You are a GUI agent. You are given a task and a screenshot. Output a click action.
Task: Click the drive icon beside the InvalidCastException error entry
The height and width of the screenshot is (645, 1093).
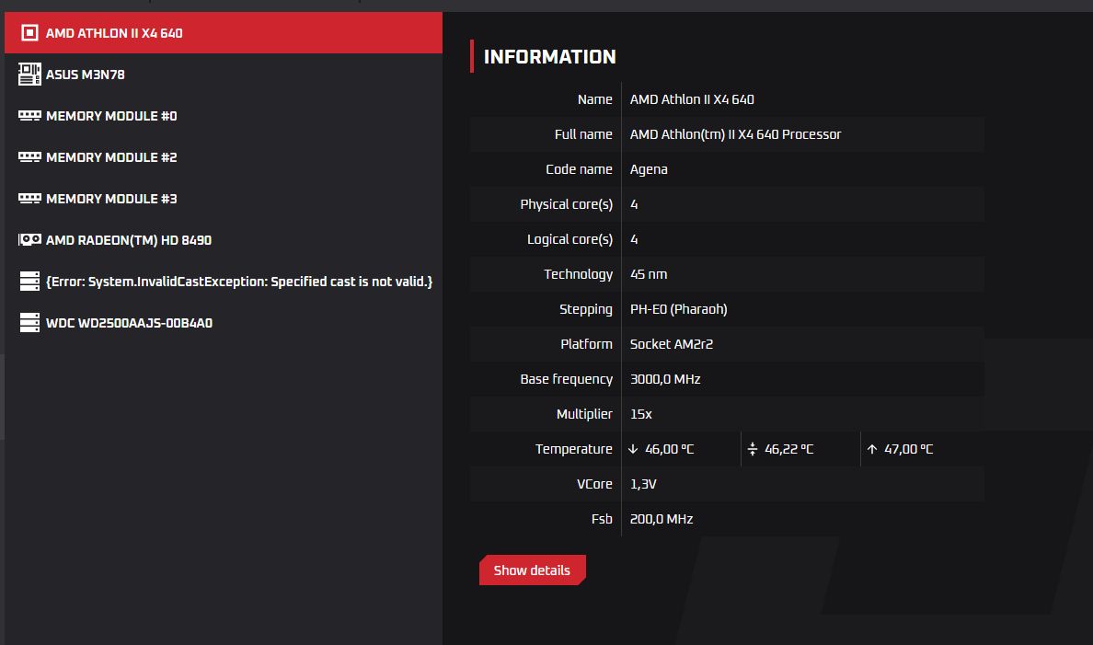tap(29, 281)
